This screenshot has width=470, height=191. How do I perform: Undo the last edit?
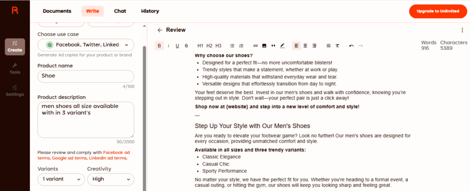tap(351, 46)
